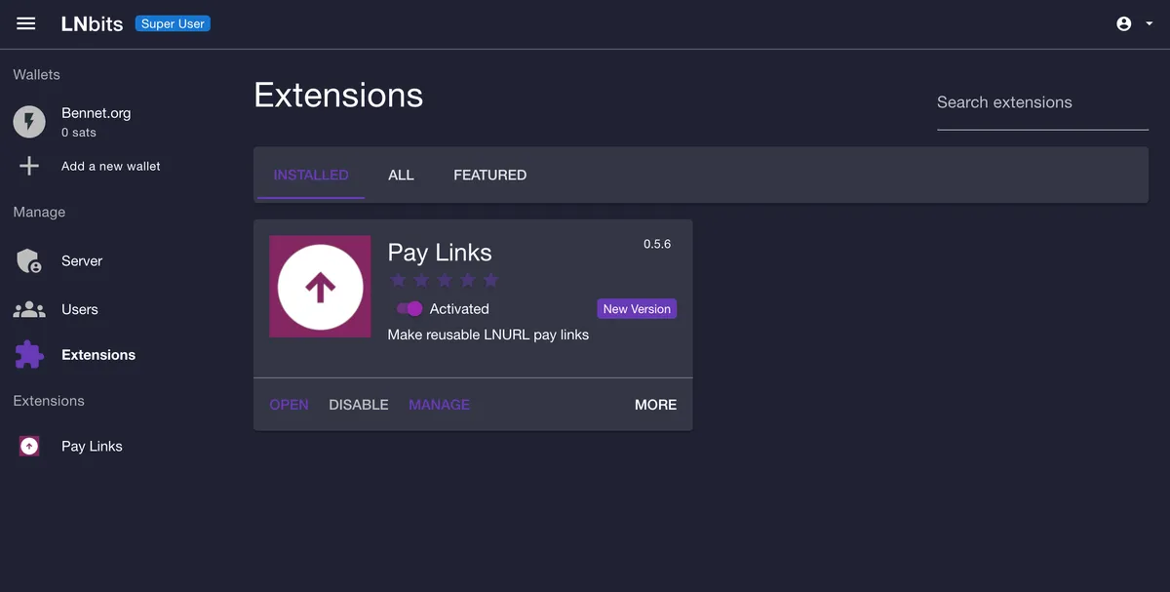Rate Pay Links using the star rating
Viewport: 1170px width, 592px height.
444,280
